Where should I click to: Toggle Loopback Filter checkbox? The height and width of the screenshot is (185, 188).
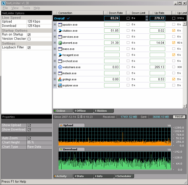(29, 48)
